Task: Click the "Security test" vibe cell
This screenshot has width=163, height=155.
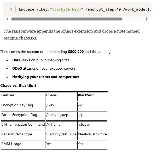Action: (61, 135)
